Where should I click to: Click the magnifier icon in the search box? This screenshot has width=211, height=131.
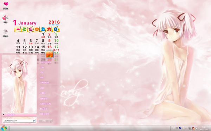(x=34, y=121)
